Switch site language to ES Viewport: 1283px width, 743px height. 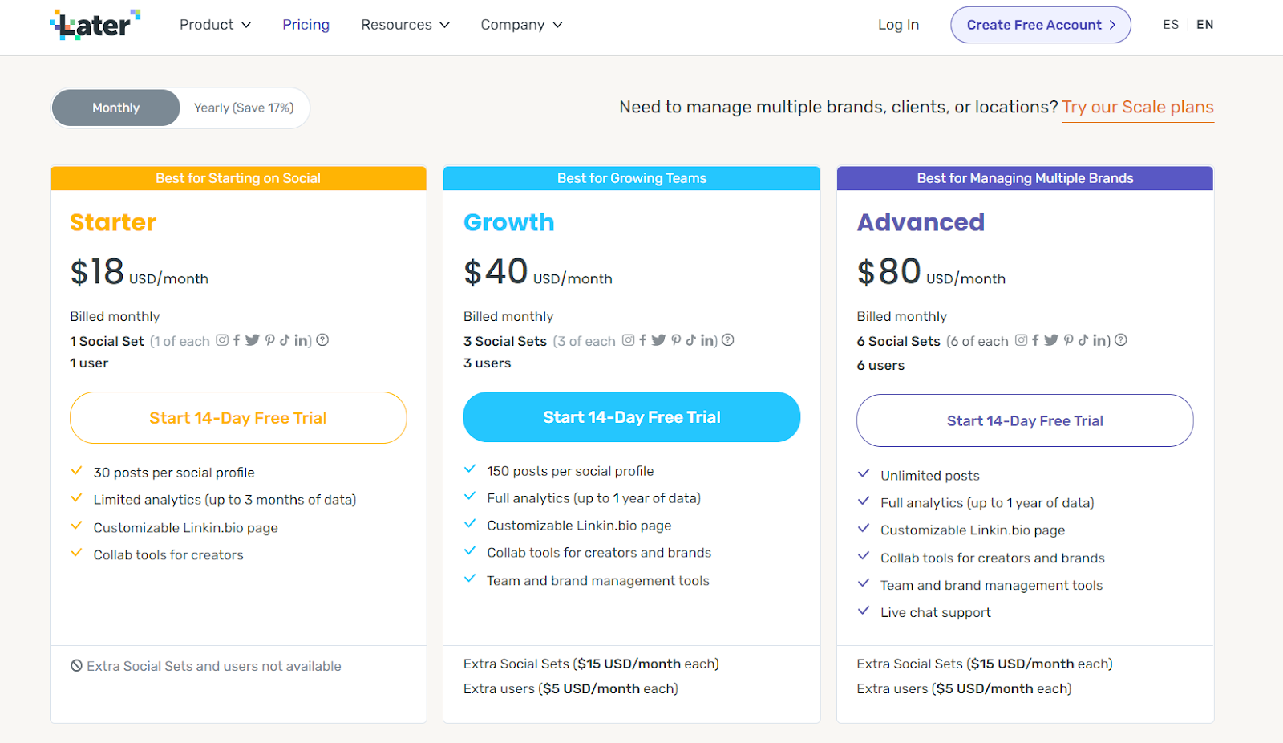pyautogui.click(x=1171, y=25)
